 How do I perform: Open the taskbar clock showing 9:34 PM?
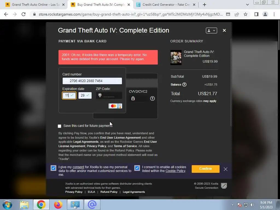pos(266,205)
